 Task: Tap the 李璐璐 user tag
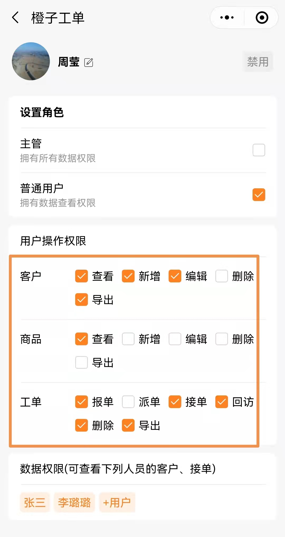(74, 502)
